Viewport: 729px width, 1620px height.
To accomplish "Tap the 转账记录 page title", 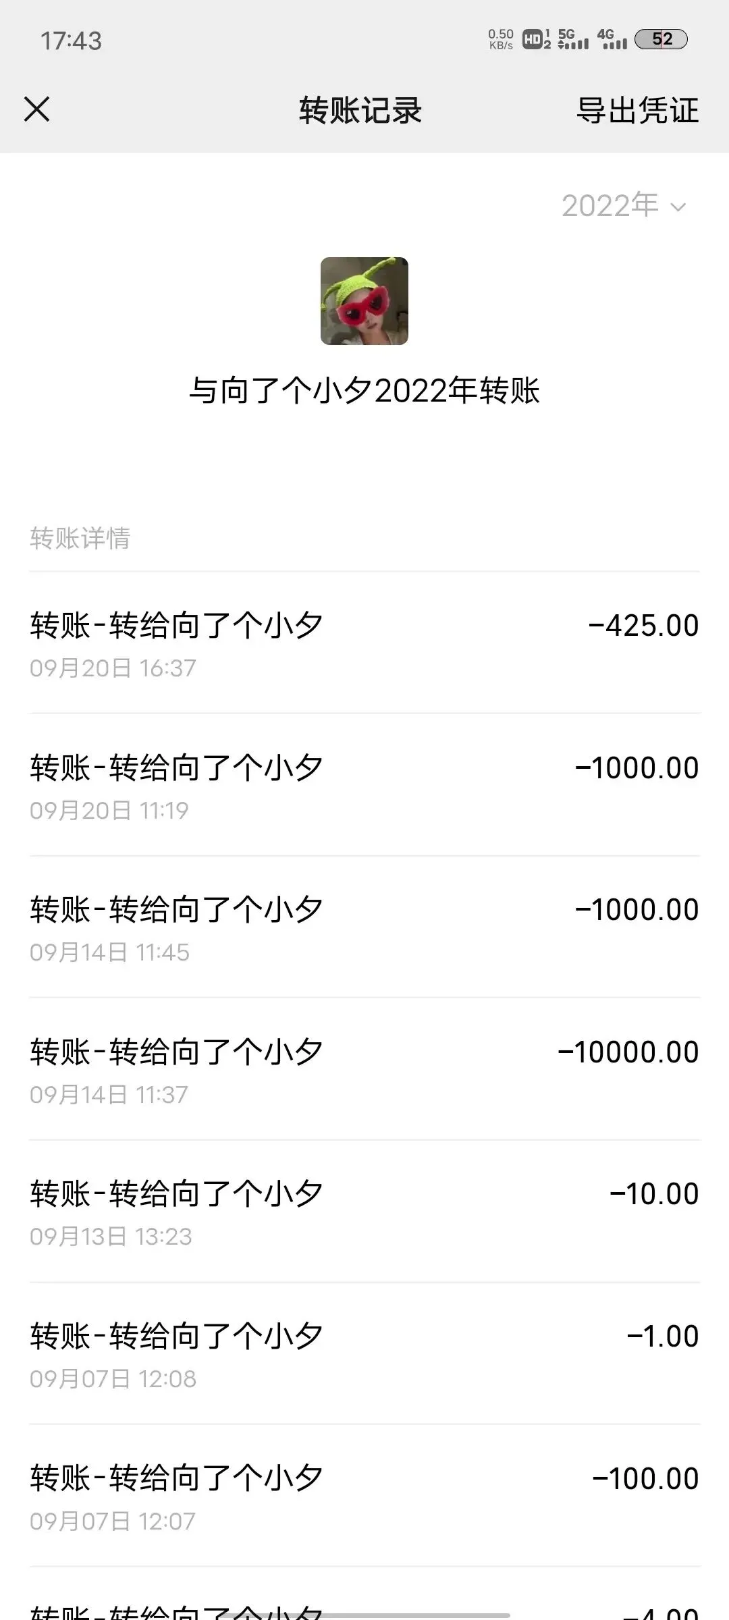I will click(360, 111).
